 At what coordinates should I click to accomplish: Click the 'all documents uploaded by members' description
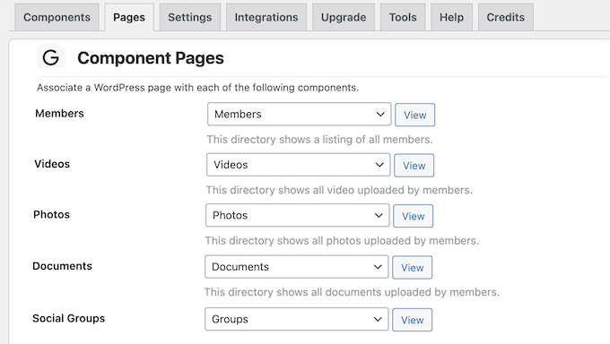pos(352,292)
